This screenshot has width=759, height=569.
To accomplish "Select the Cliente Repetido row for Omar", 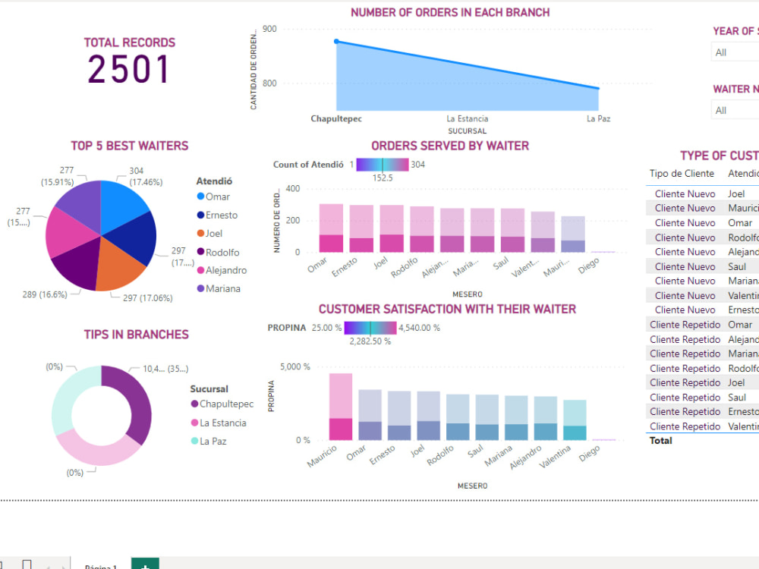I will click(702, 325).
